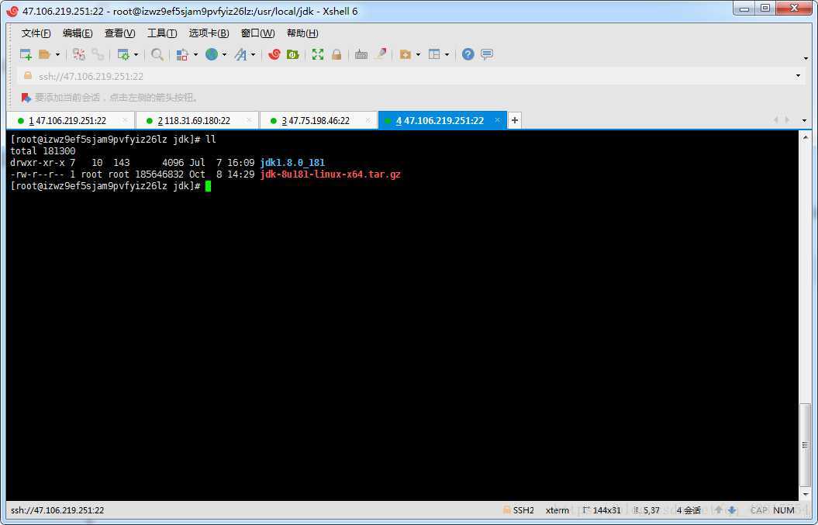818x525 pixels.
Task: Launch Xftp via green toolbar icon
Action: [x=292, y=54]
